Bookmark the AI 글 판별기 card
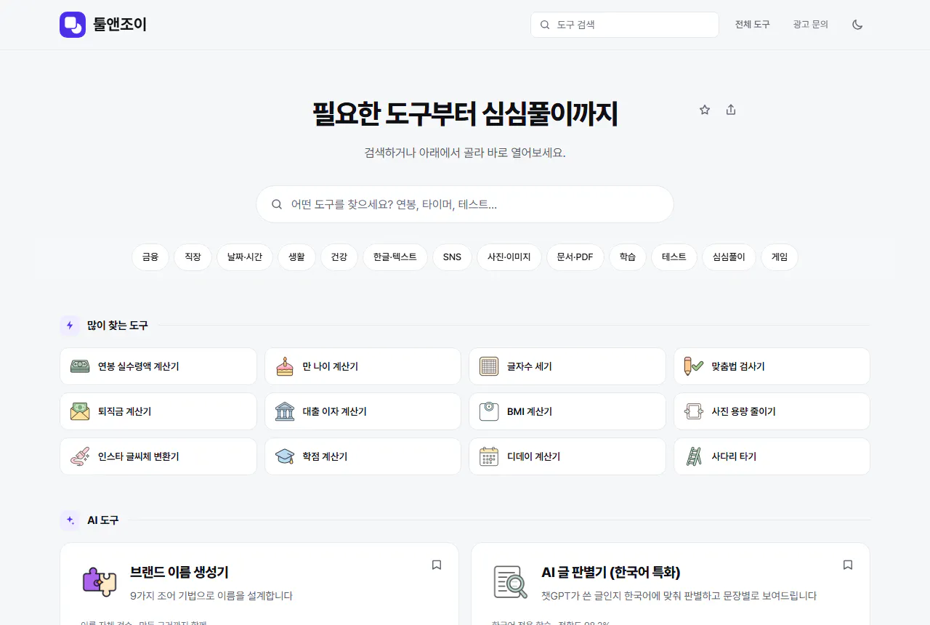The image size is (930, 625). click(x=848, y=565)
